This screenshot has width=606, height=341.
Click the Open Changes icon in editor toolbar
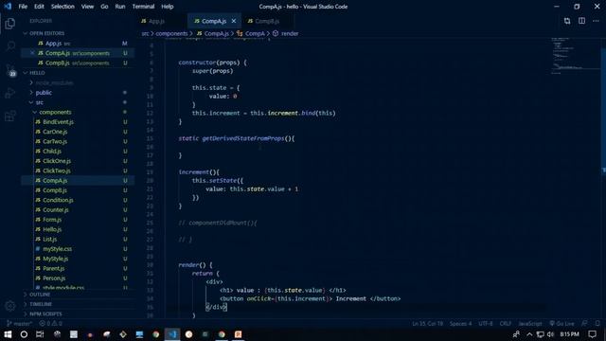click(567, 21)
